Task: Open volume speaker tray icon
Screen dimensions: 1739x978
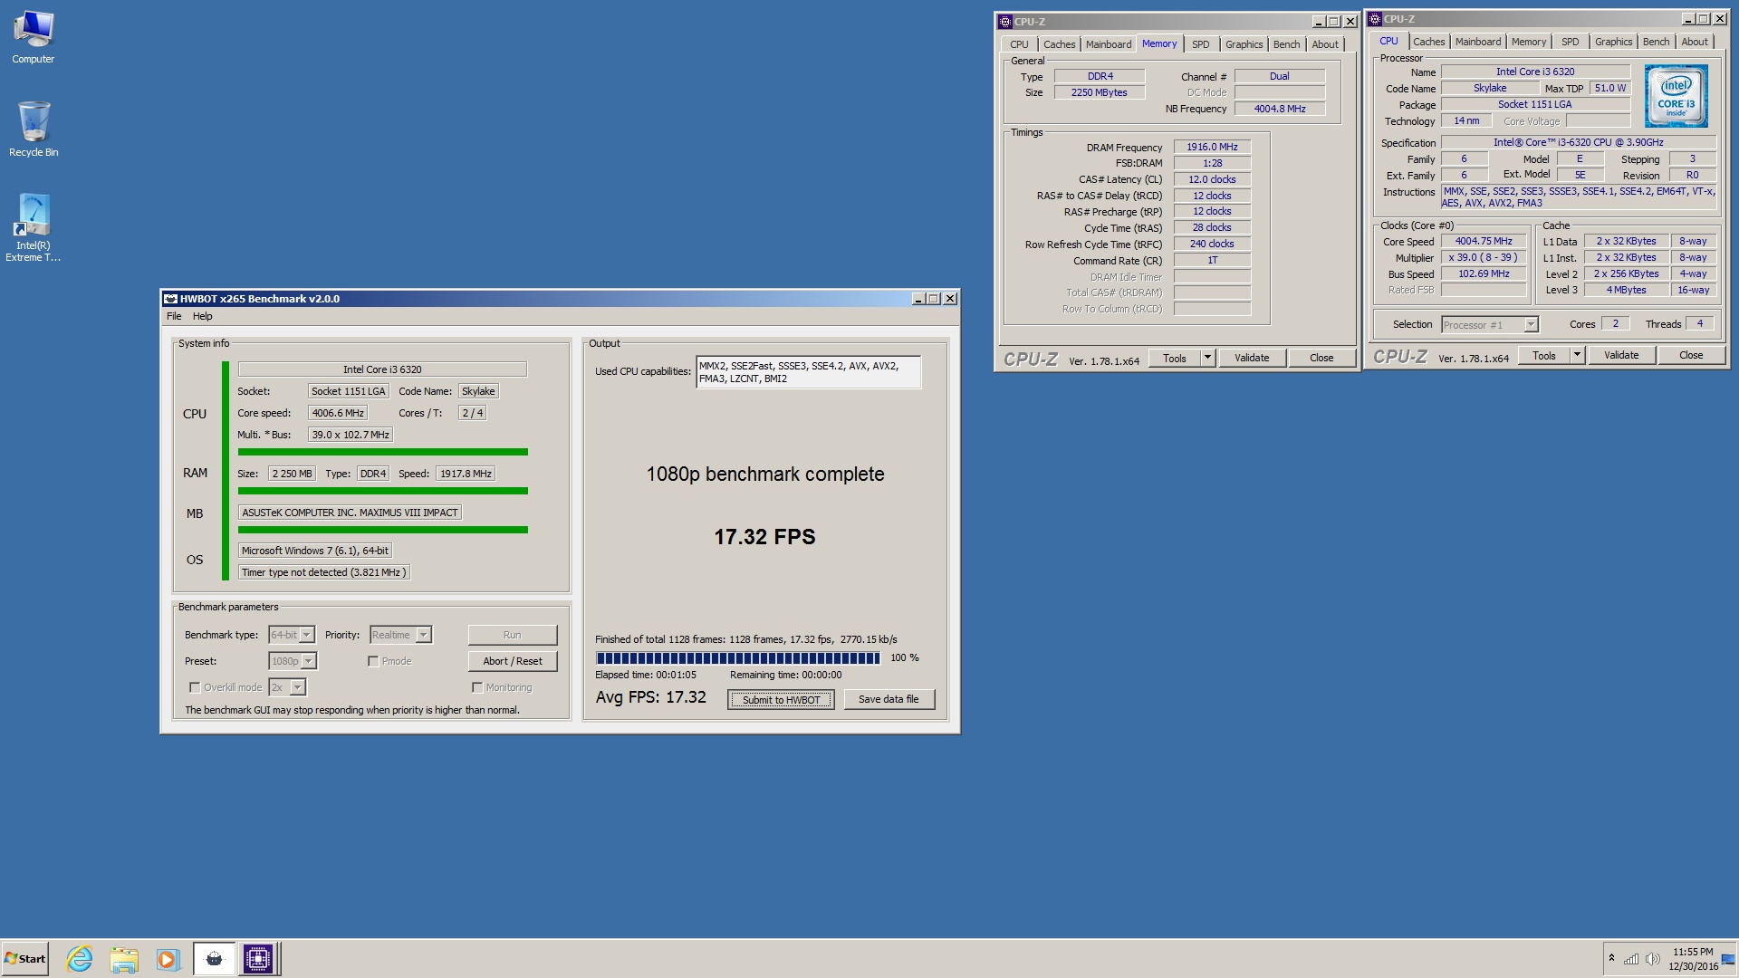Action: 1652,959
